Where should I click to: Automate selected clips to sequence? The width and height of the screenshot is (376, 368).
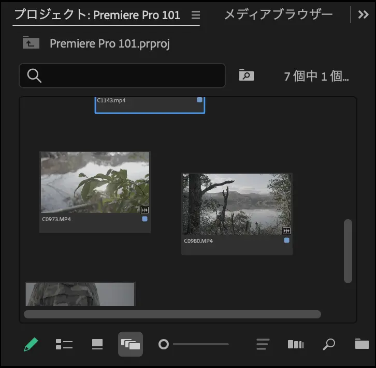coord(296,345)
